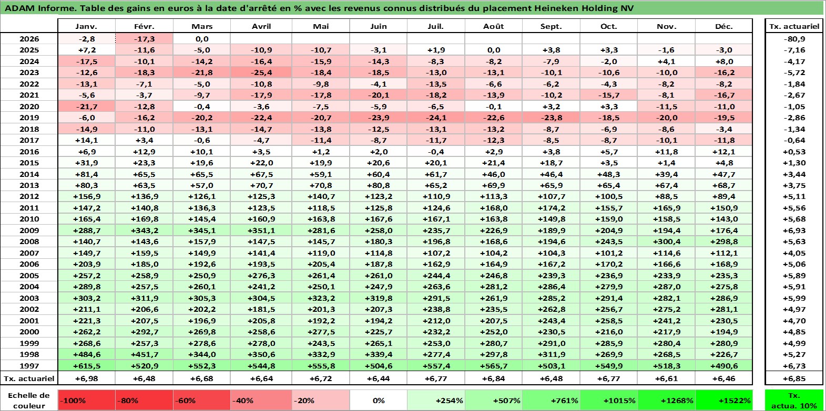Select the -24,1 cell in Juil. 2019
Viewport: 826px width, 411px height.
[436, 118]
